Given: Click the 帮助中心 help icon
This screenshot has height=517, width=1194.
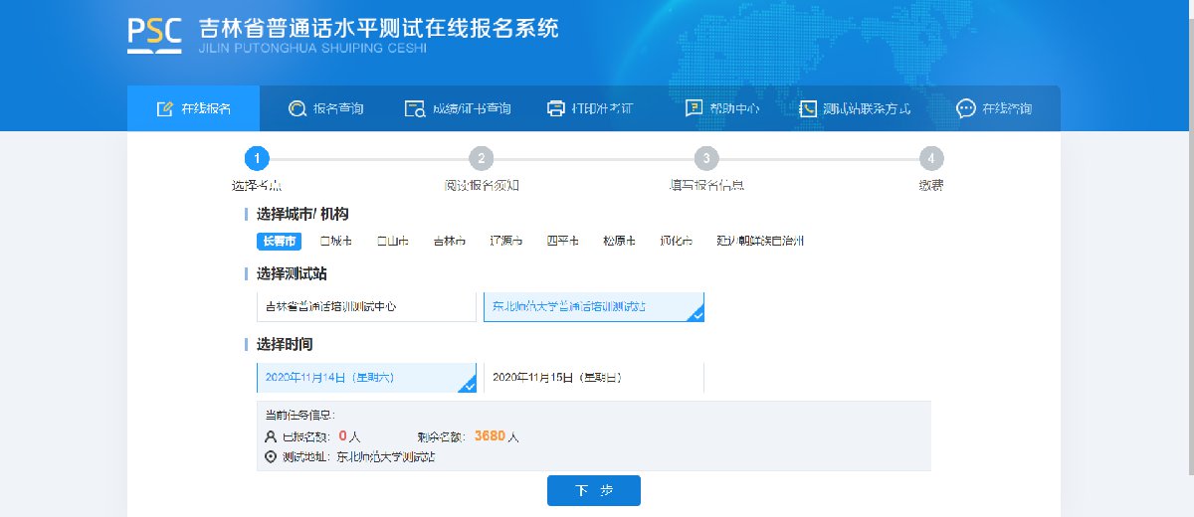Looking at the screenshot, I should [x=694, y=108].
